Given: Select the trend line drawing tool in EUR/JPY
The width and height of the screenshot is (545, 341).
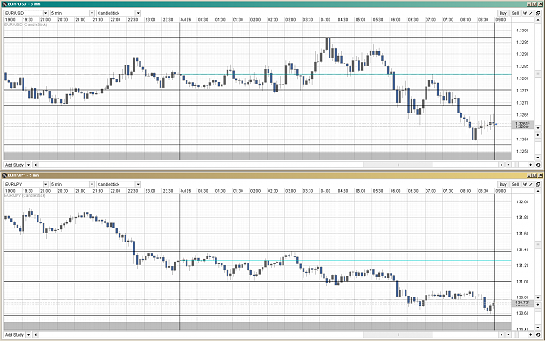Looking at the screenshot, I should [531, 184].
